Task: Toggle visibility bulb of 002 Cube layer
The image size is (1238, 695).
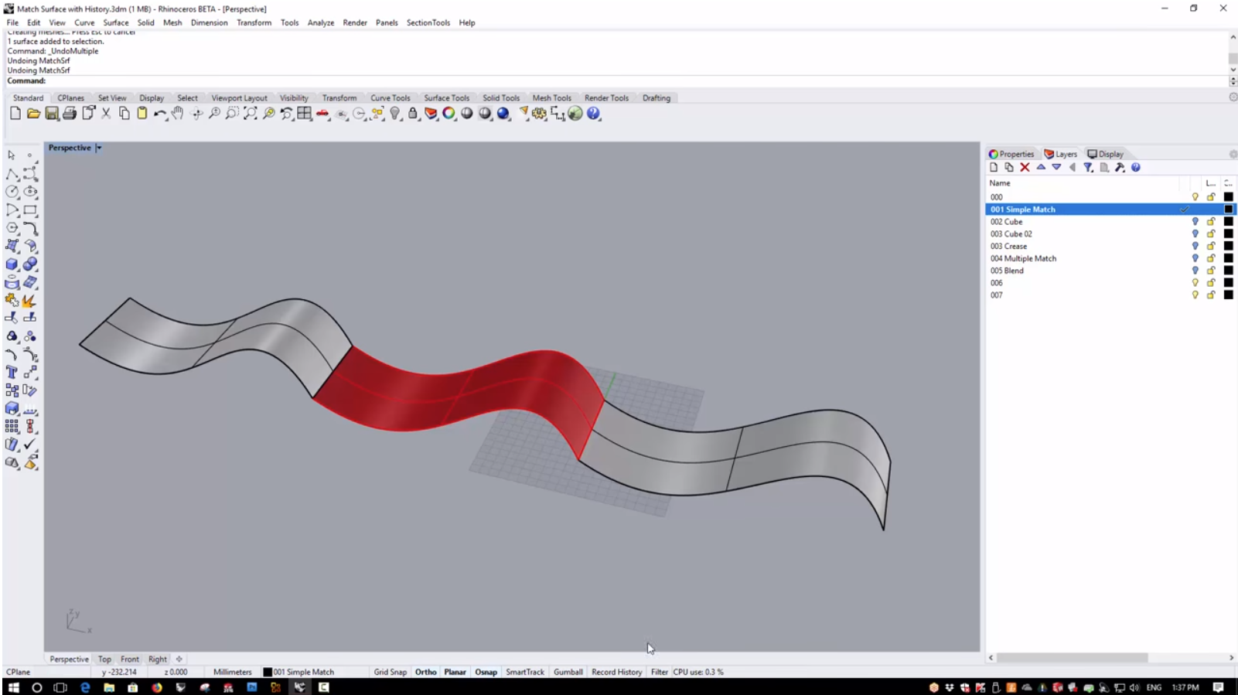Action: (1195, 222)
